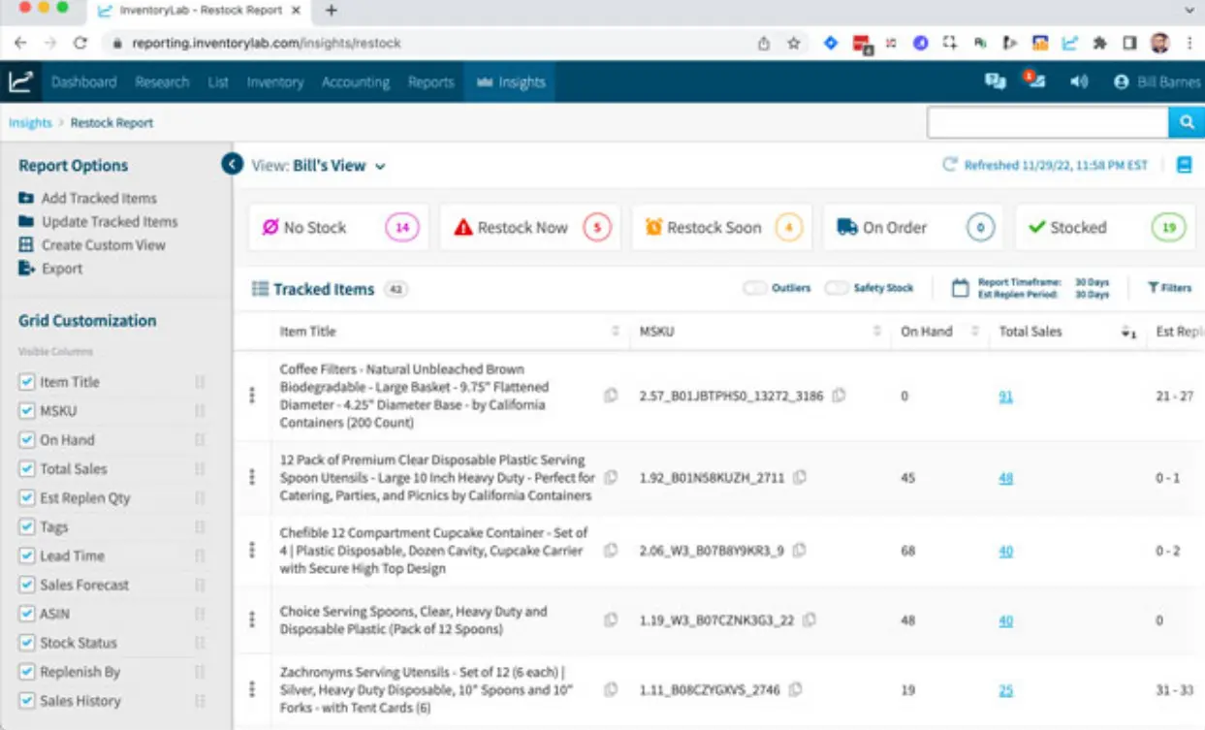The height and width of the screenshot is (730, 1205).
Task: Toggle the Outliers switch
Action: tap(754, 288)
